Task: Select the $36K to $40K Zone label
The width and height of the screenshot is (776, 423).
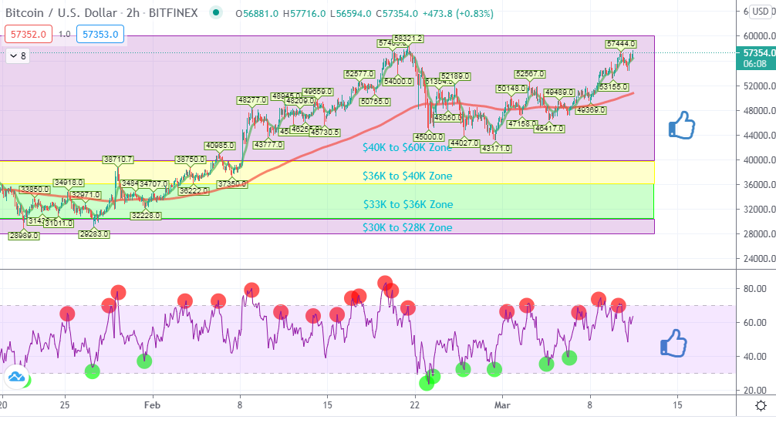Action: point(407,176)
